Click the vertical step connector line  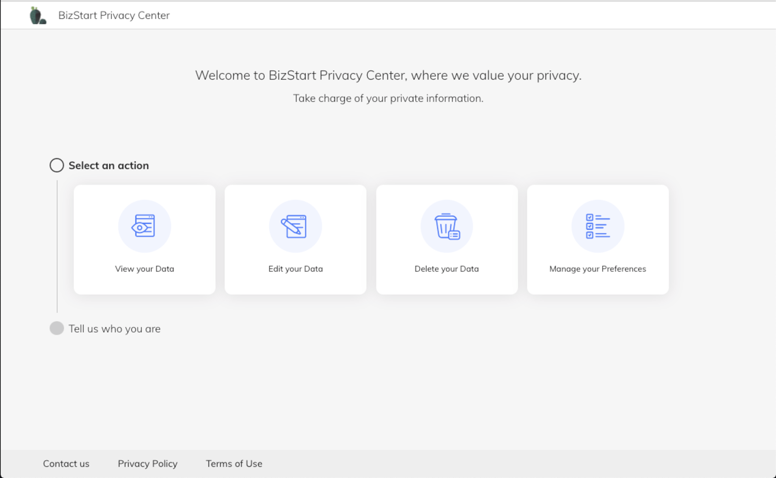click(57, 247)
